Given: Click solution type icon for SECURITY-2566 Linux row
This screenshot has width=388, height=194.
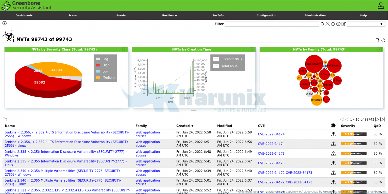Looking at the screenshot, I should tap(333, 144).
